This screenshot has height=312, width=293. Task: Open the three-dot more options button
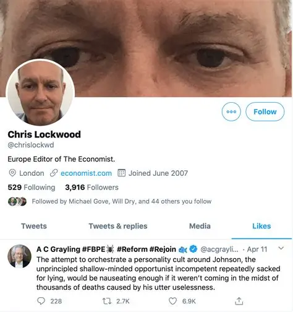(x=231, y=111)
